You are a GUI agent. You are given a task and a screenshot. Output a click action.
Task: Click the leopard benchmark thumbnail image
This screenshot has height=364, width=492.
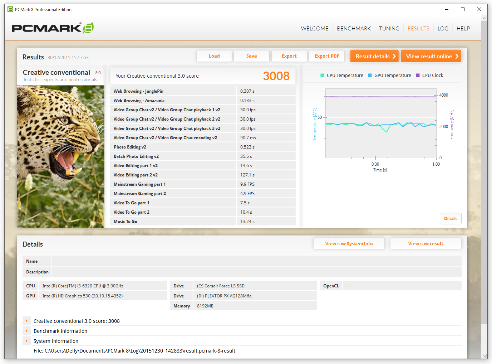(x=61, y=156)
